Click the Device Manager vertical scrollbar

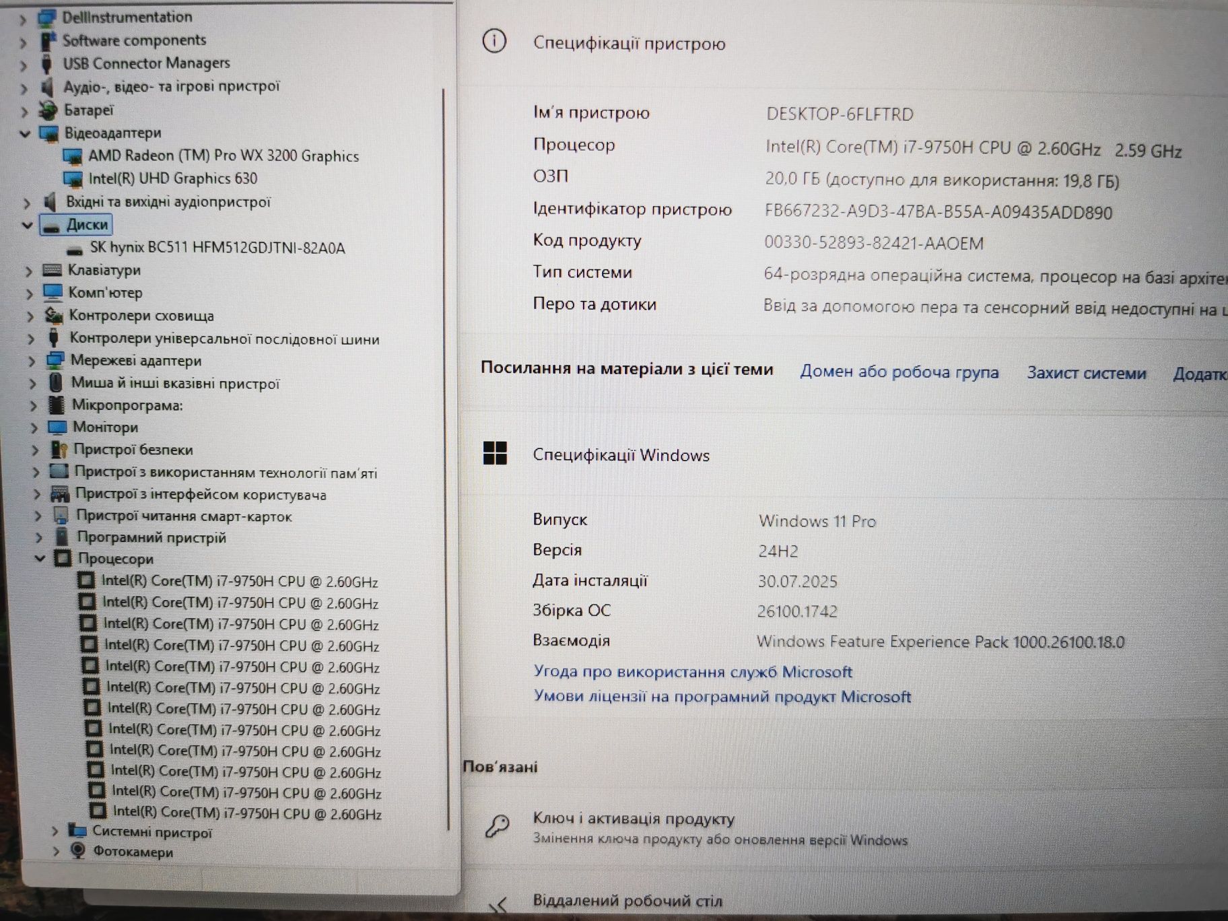(x=446, y=458)
